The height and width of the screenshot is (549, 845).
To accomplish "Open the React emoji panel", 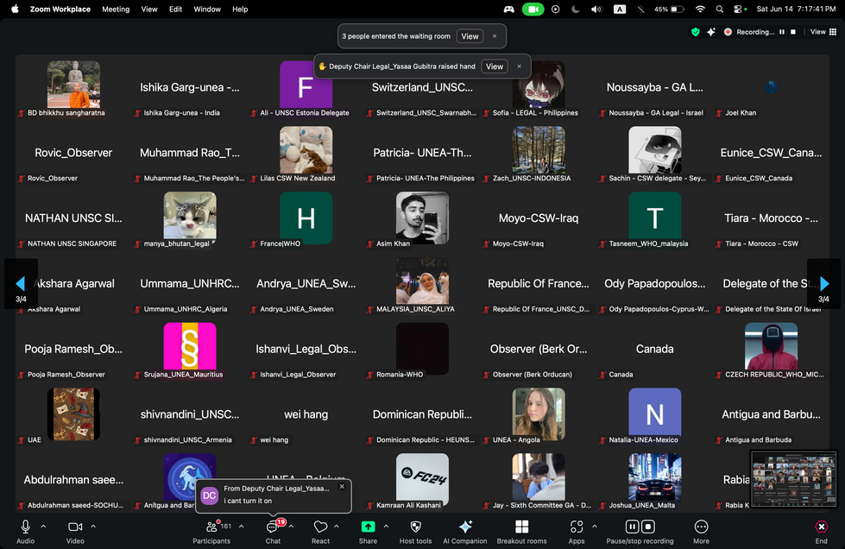I will tap(320, 530).
